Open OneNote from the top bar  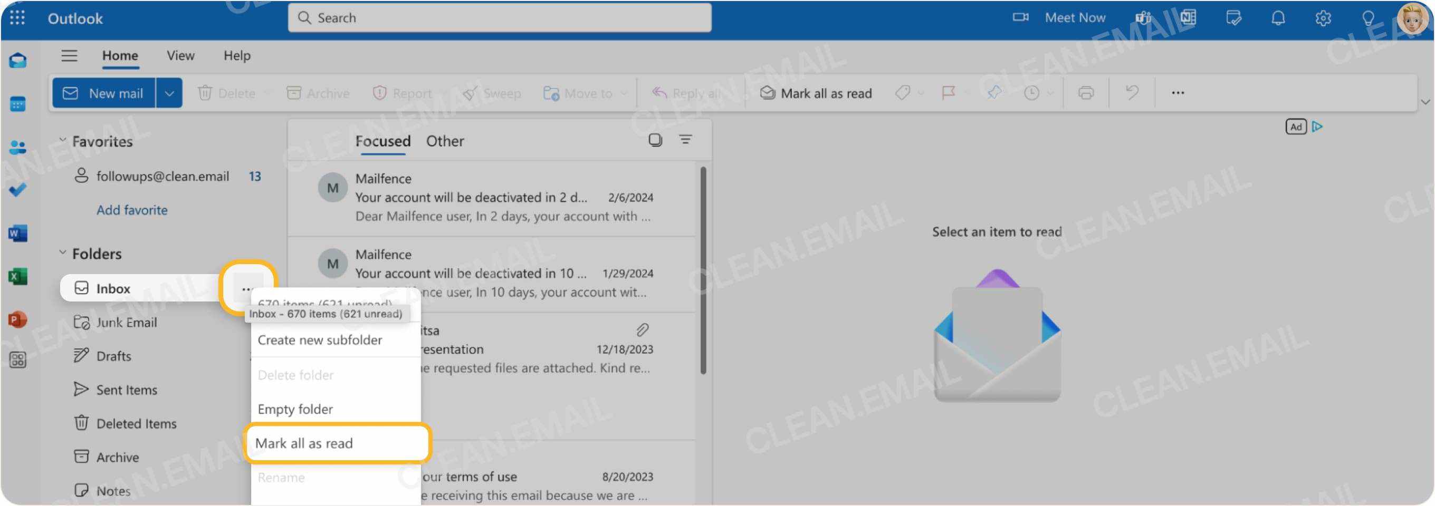pos(1187,17)
